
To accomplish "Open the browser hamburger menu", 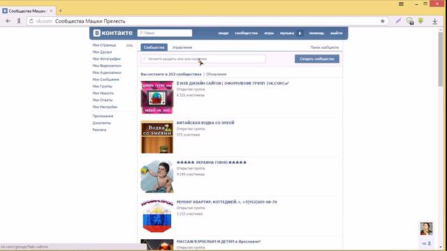I will pyautogui.click(x=401, y=3).
